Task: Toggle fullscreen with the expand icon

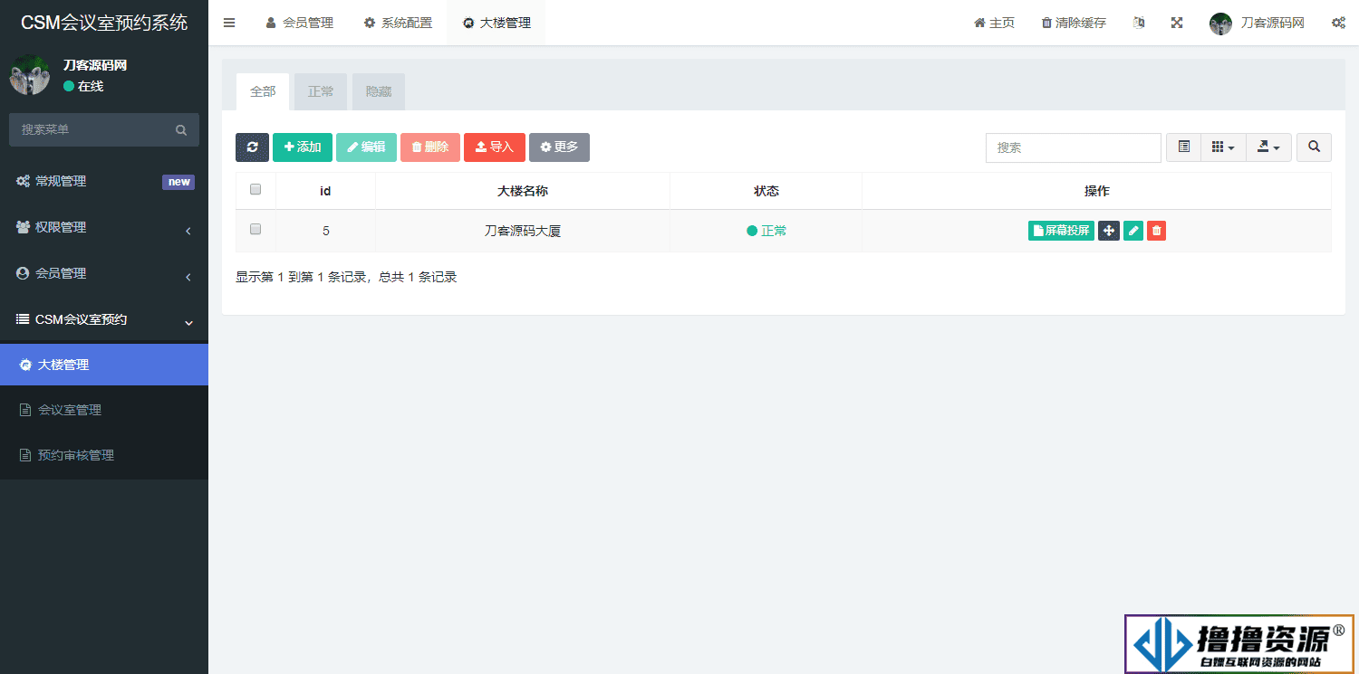Action: pyautogui.click(x=1177, y=23)
